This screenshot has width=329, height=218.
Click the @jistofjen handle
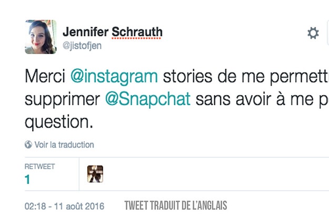(x=82, y=46)
